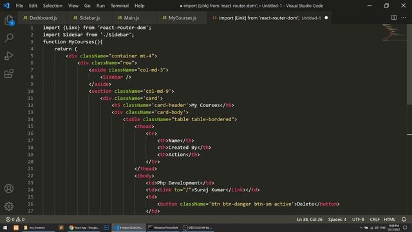
Task: Click the VS Code logo in title bar
Action: tap(6, 5)
